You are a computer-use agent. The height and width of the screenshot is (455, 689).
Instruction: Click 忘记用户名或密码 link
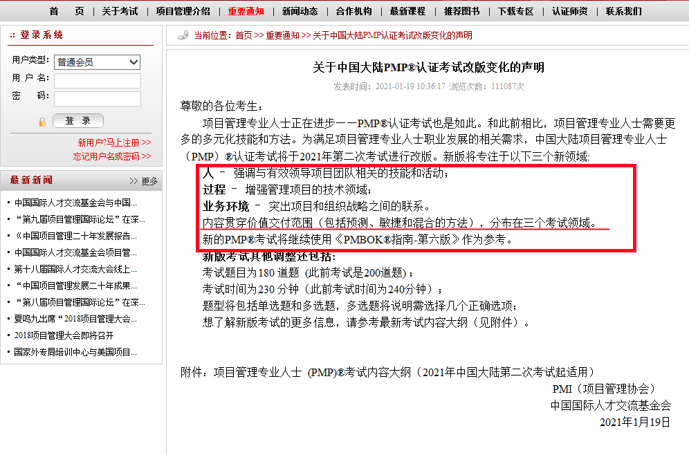pyautogui.click(x=112, y=156)
